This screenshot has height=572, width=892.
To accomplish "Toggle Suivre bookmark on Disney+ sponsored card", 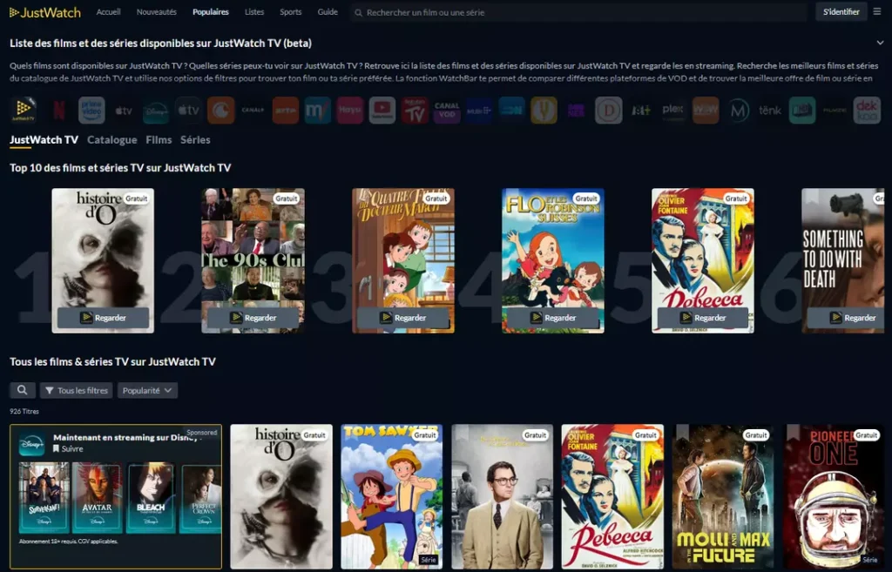I will tap(68, 448).
